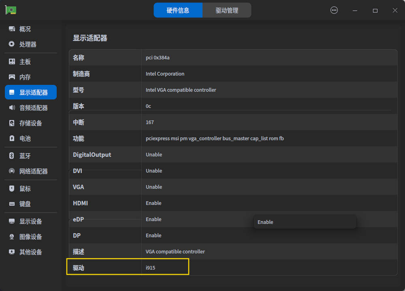Click the 功能 row label
This screenshot has height=291, width=405.
click(x=78, y=138)
